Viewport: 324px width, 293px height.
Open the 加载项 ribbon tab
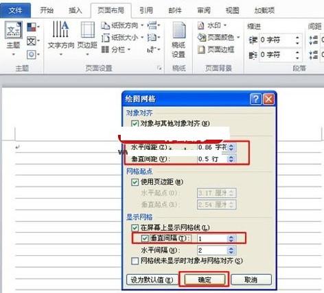(x=264, y=10)
